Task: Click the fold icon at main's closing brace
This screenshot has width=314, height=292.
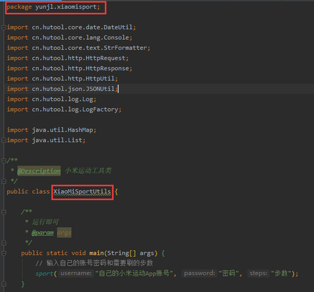Action: click(x=4, y=284)
